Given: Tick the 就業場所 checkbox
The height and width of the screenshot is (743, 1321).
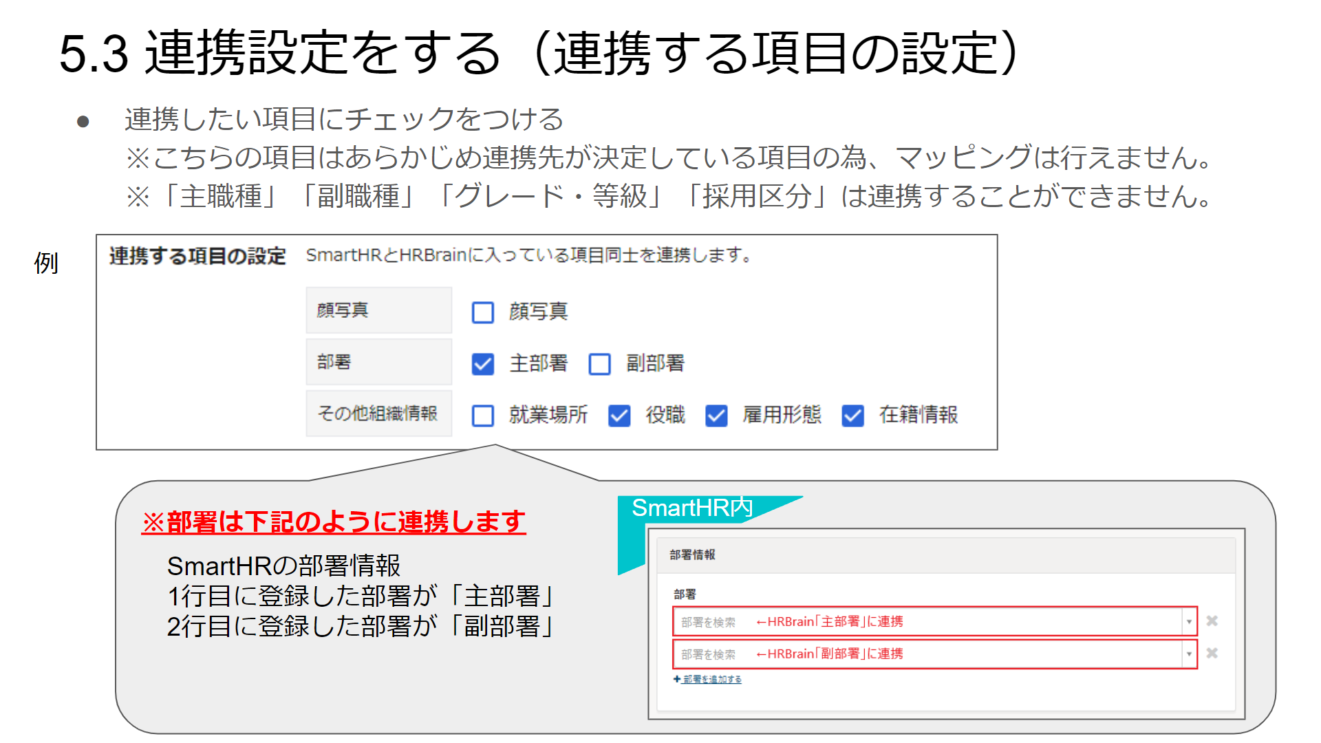Looking at the screenshot, I should point(483,416).
